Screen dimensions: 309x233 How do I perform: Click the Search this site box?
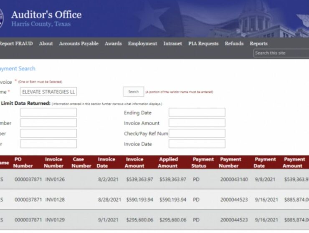pyautogui.click(x=281, y=53)
